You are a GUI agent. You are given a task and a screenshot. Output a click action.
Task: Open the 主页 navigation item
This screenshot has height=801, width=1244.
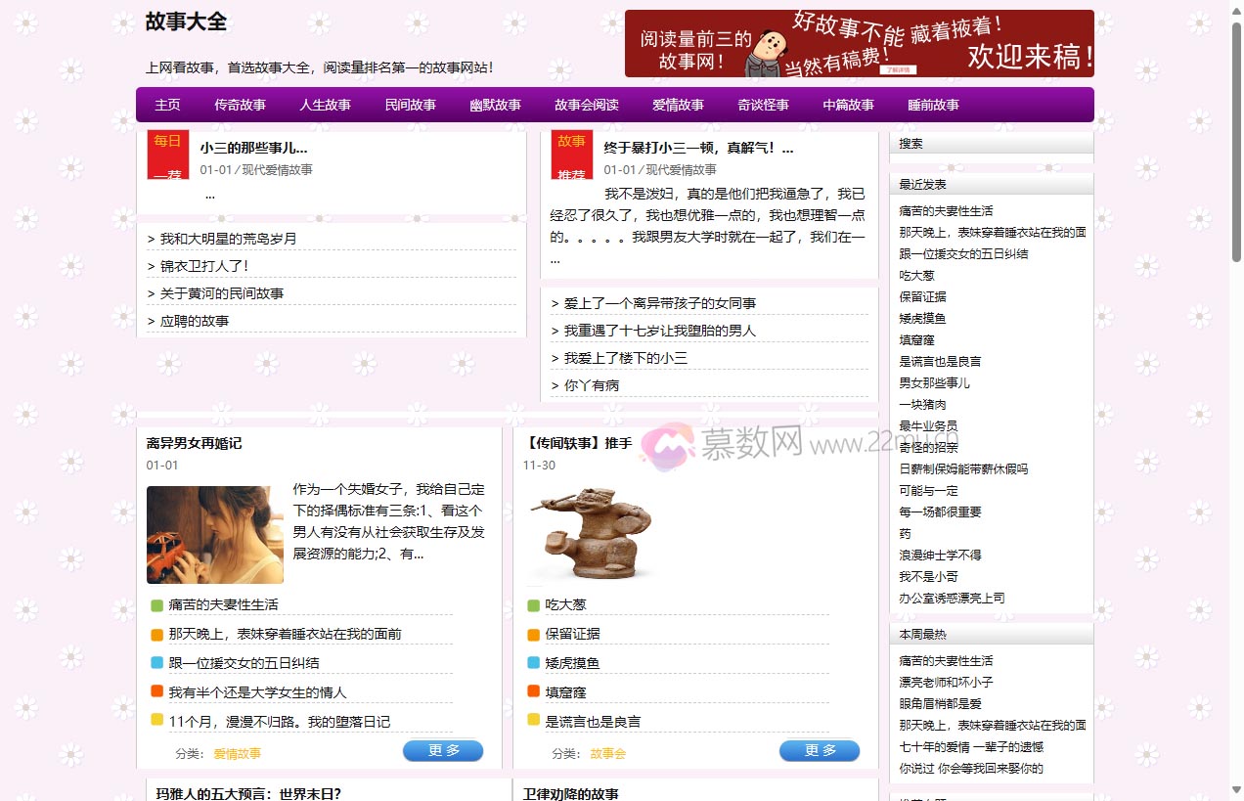(166, 105)
